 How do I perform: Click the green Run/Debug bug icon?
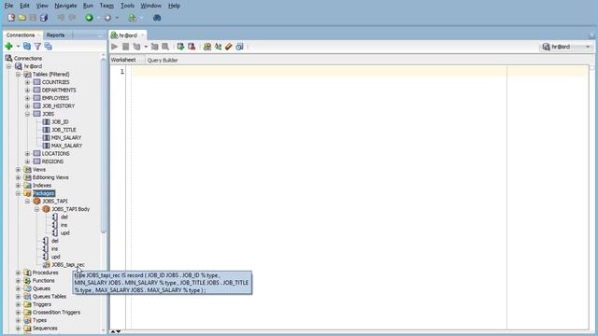(132, 18)
